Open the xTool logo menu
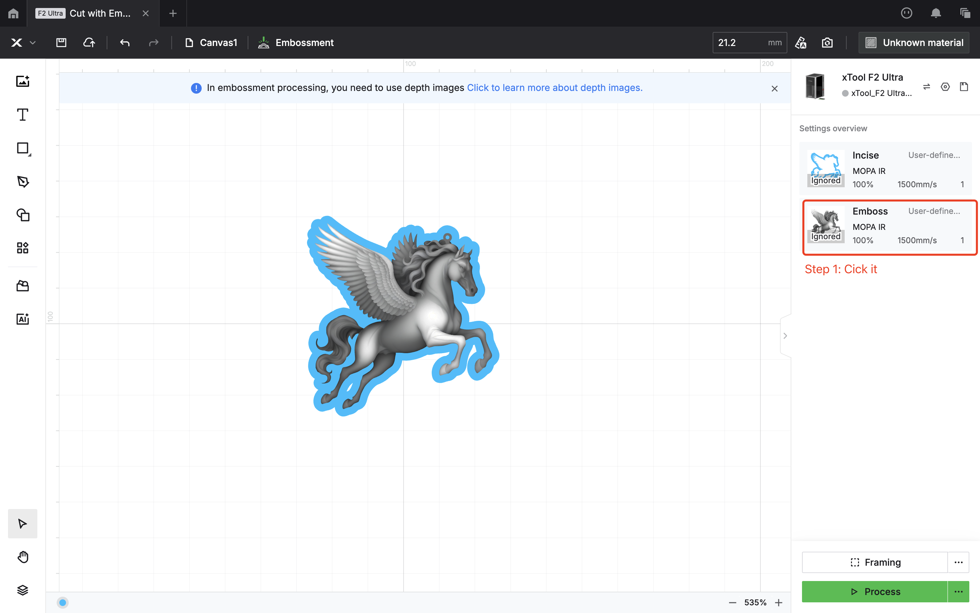Viewport: 980px width, 613px height. click(23, 43)
